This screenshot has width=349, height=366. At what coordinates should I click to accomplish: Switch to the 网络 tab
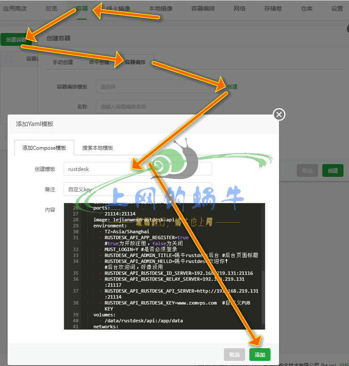pos(240,8)
